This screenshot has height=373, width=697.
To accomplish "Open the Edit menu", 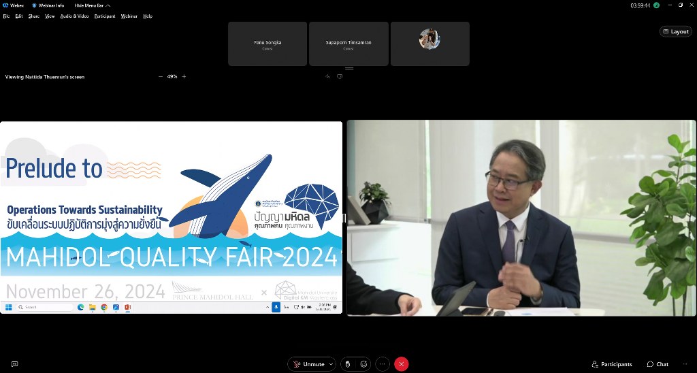I will (18, 16).
